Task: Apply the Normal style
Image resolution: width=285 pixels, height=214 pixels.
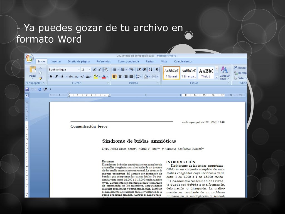Action: tap(171, 73)
